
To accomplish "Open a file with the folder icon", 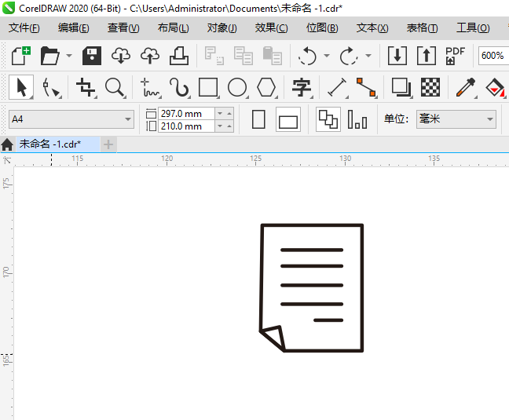I will (x=50, y=56).
